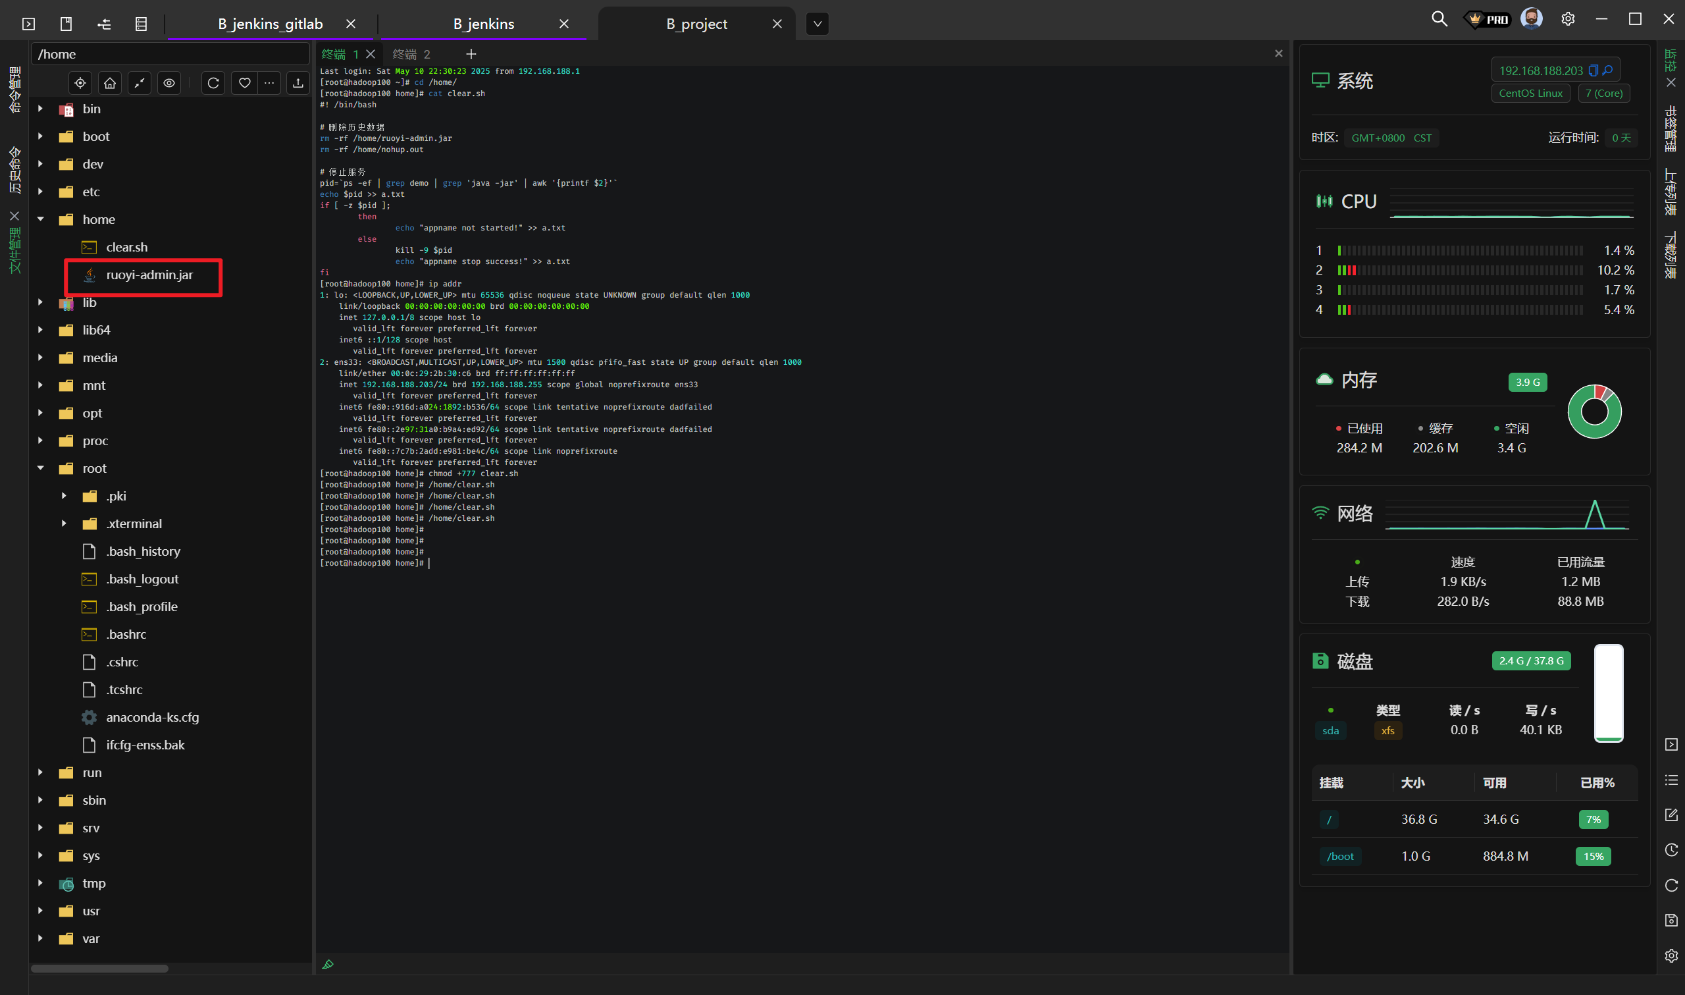
Task: Click the refresh file list icon
Action: tap(213, 83)
